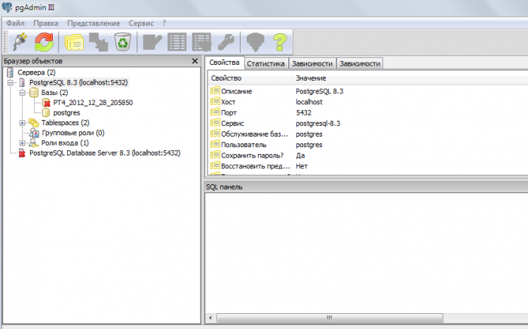Click the PostgreSQL 8.3 server icon in tree

(22, 82)
